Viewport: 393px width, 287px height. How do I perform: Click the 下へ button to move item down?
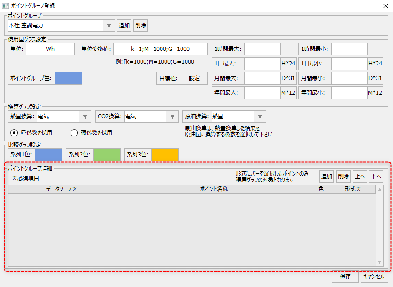(378, 176)
